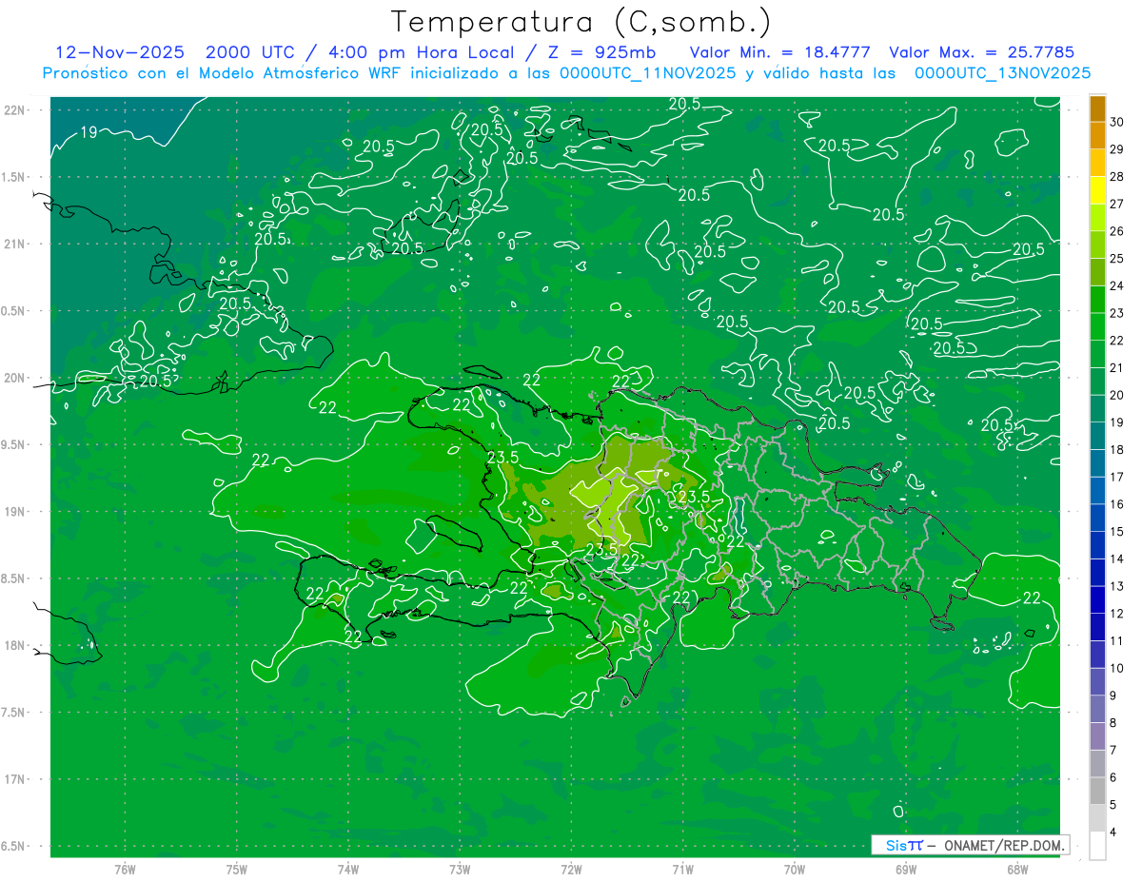Click the "30" label on the color scale
Image resolution: width=1142 pixels, height=882 pixels.
click(x=1117, y=122)
